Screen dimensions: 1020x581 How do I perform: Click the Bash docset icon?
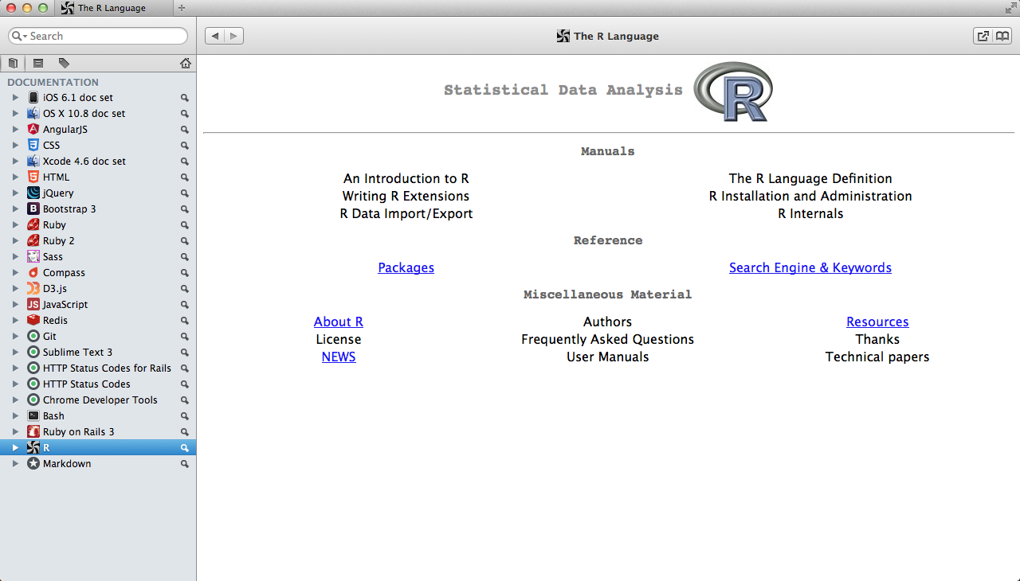coord(33,415)
